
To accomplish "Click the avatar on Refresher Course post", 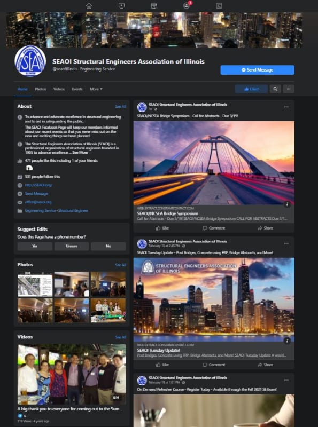I will click(142, 381).
